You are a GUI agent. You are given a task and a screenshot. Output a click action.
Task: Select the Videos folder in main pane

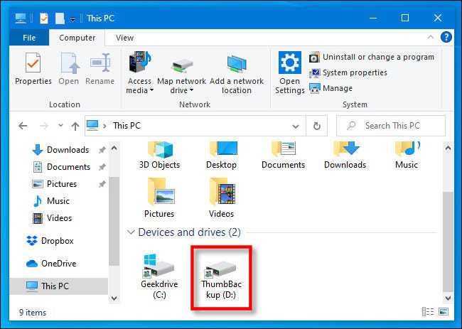221,198
